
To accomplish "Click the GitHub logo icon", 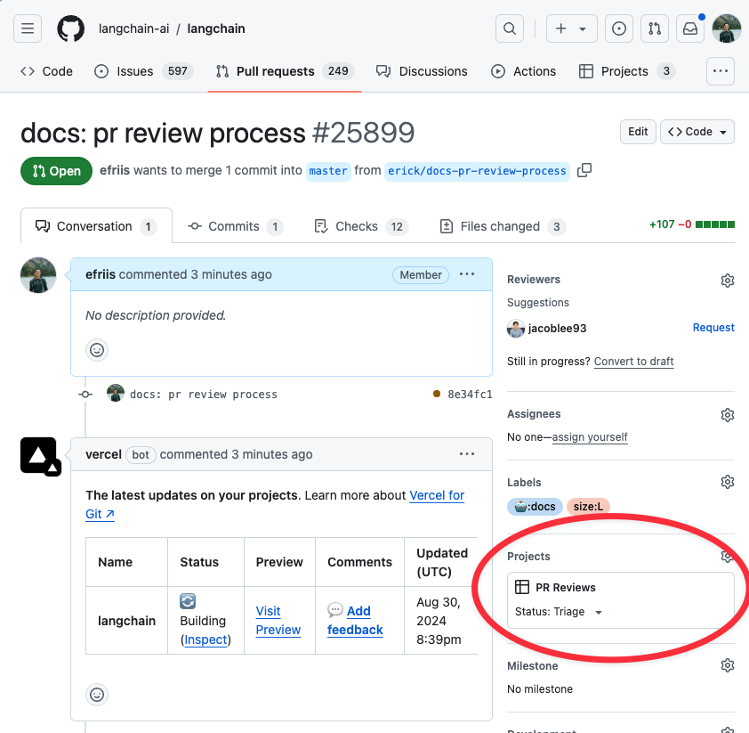I will [x=71, y=29].
